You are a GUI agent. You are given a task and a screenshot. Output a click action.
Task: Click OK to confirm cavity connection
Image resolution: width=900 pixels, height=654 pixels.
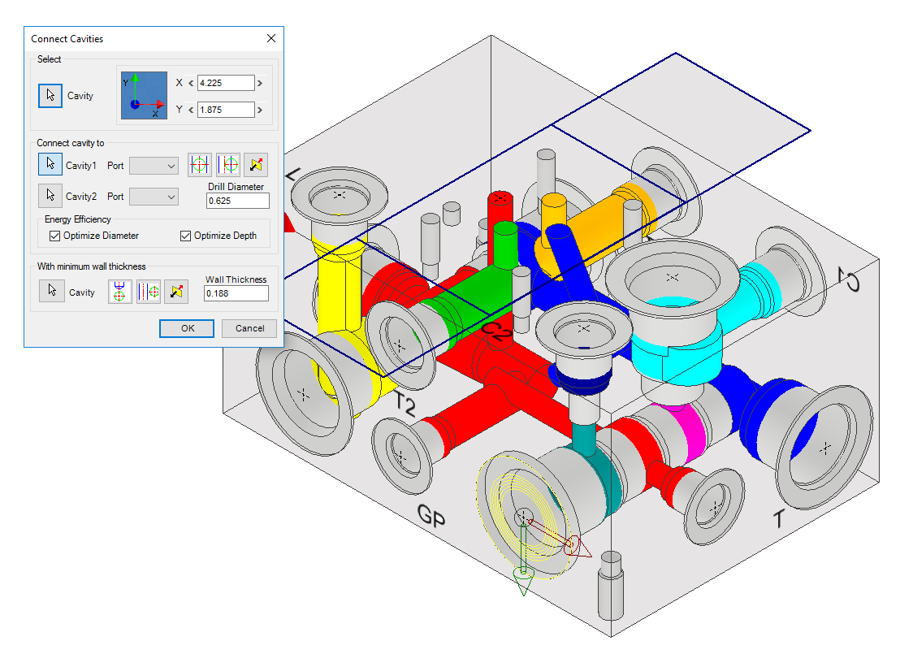pyautogui.click(x=188, y=328)
